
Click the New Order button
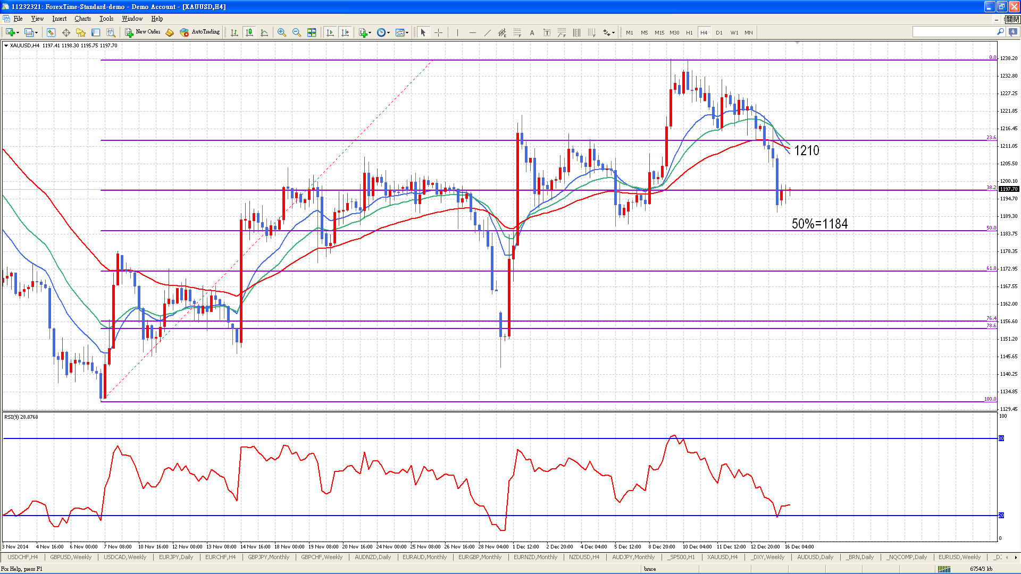click(142, 32)
